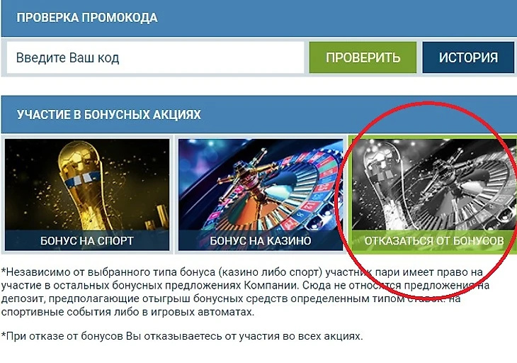This screenshot has height=363, width=517.
Task: Select the grayscale decline bonuses image
Action: (434, 184)
